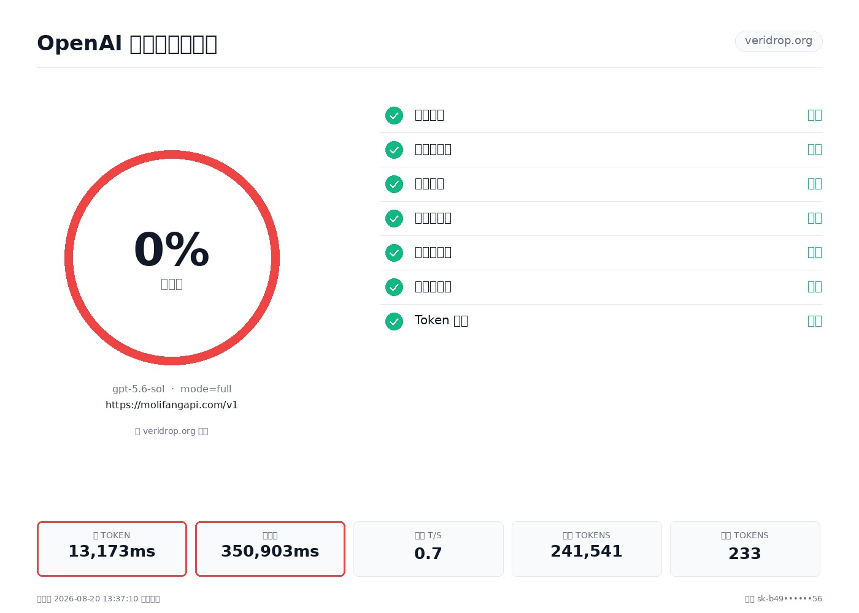Click the veridrop.org credit under the gauge
This screenshot has width=859, height=613.
[x=172, y=431]
